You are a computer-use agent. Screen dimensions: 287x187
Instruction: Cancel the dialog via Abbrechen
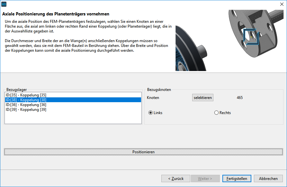click(x=268, y=179)
